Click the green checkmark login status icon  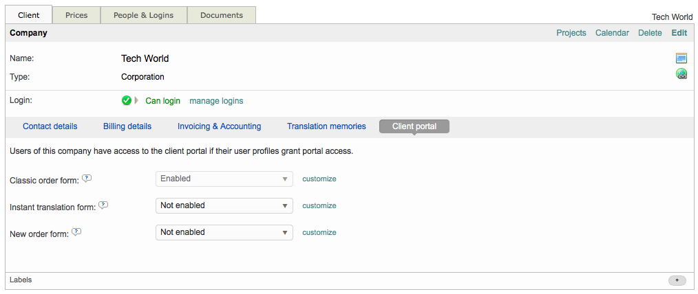(x=126, y=101)
